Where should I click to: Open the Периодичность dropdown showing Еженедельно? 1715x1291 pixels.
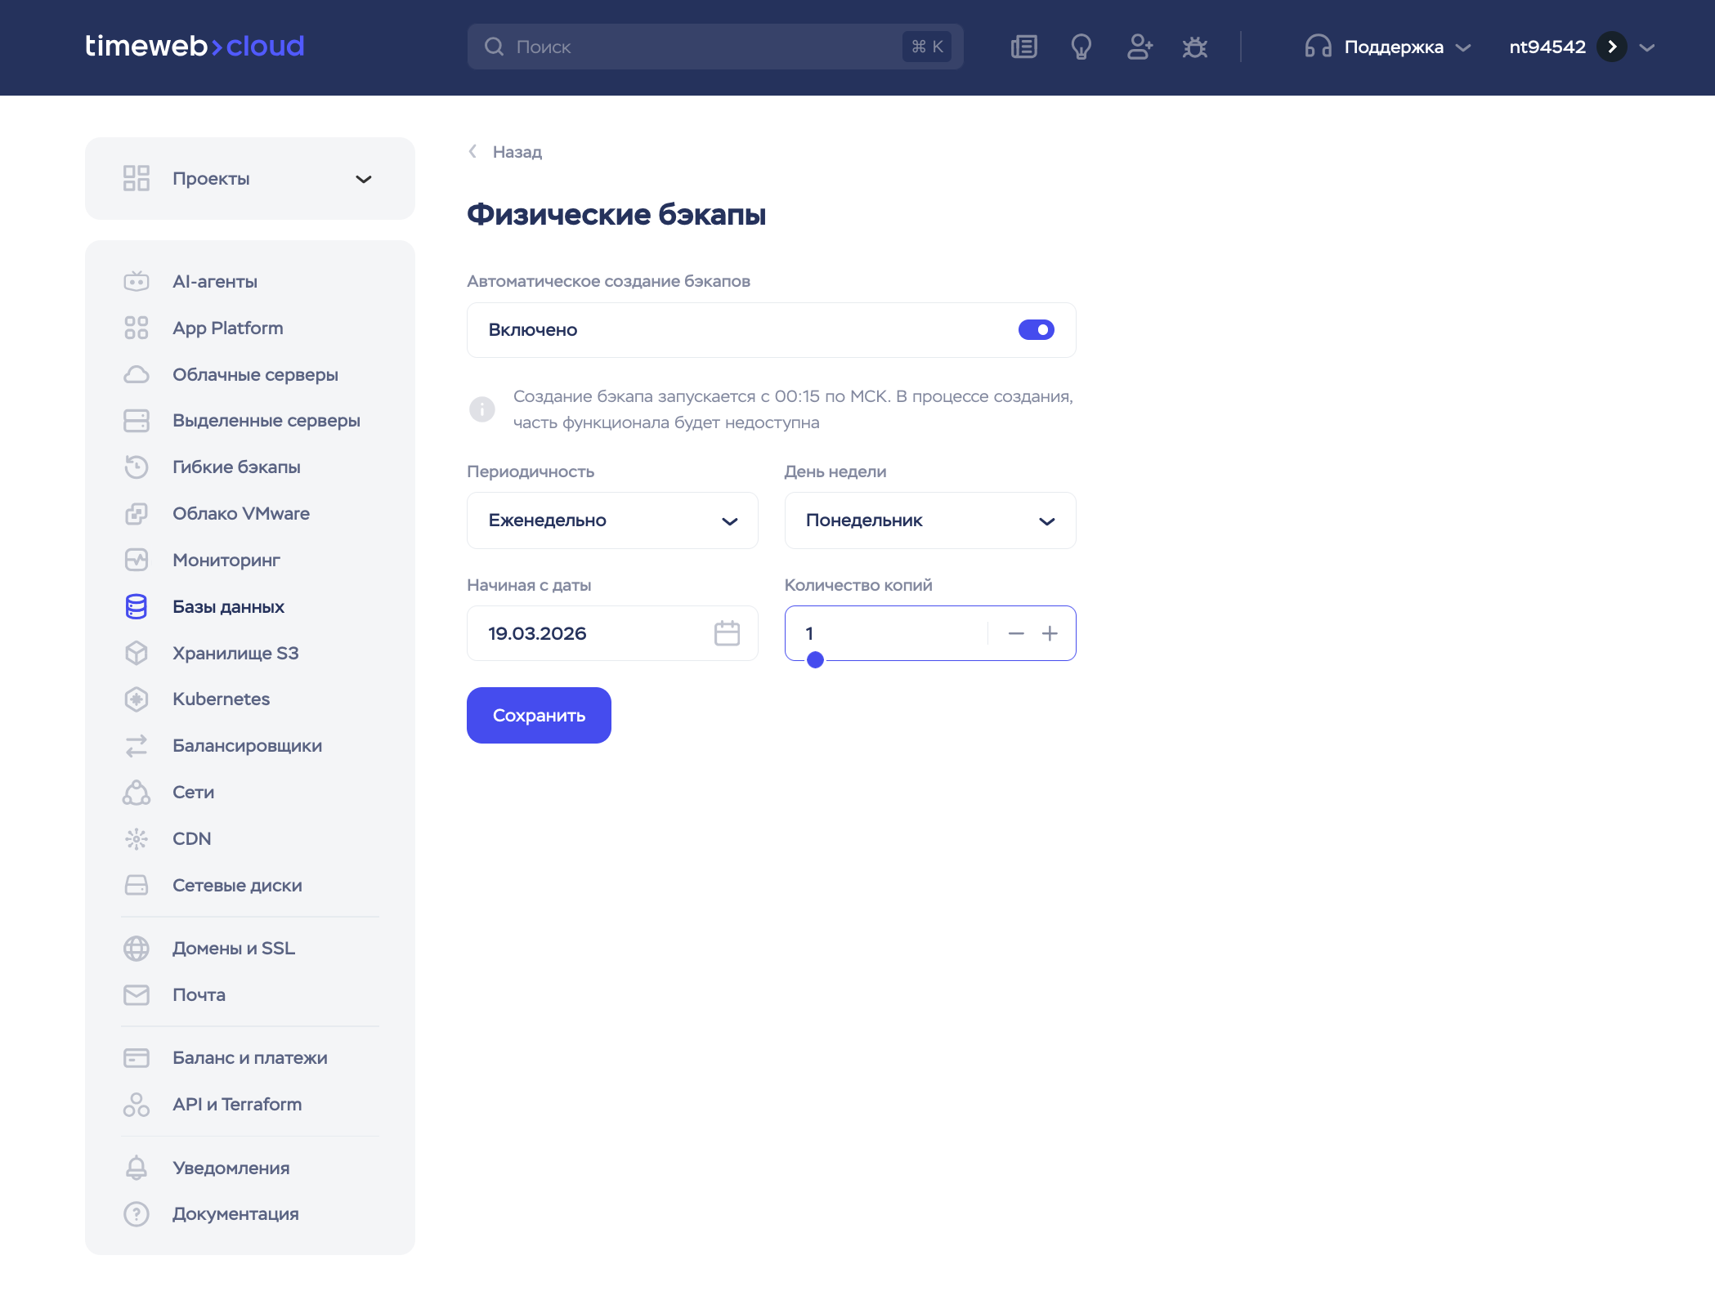(612, 520)
